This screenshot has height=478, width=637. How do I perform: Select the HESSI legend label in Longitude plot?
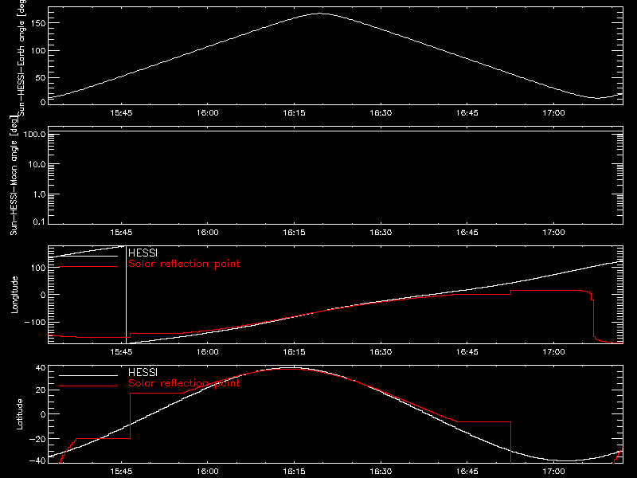[x=143, y=253]
